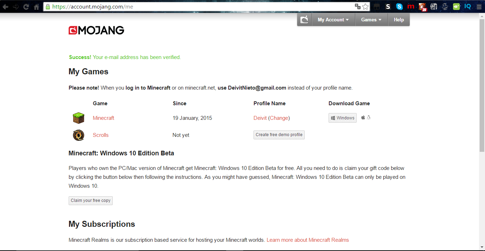Open the Scrolls game link
The width and height of the screenshot is (485, 251).
(101, 135)
